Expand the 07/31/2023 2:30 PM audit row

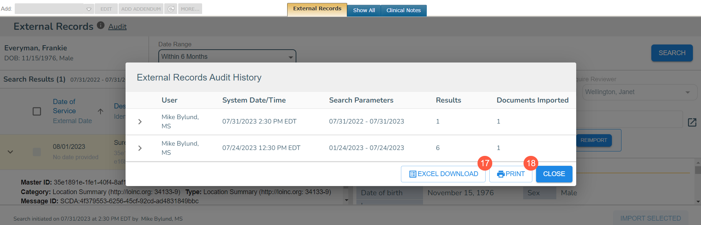tap(140, 122)
